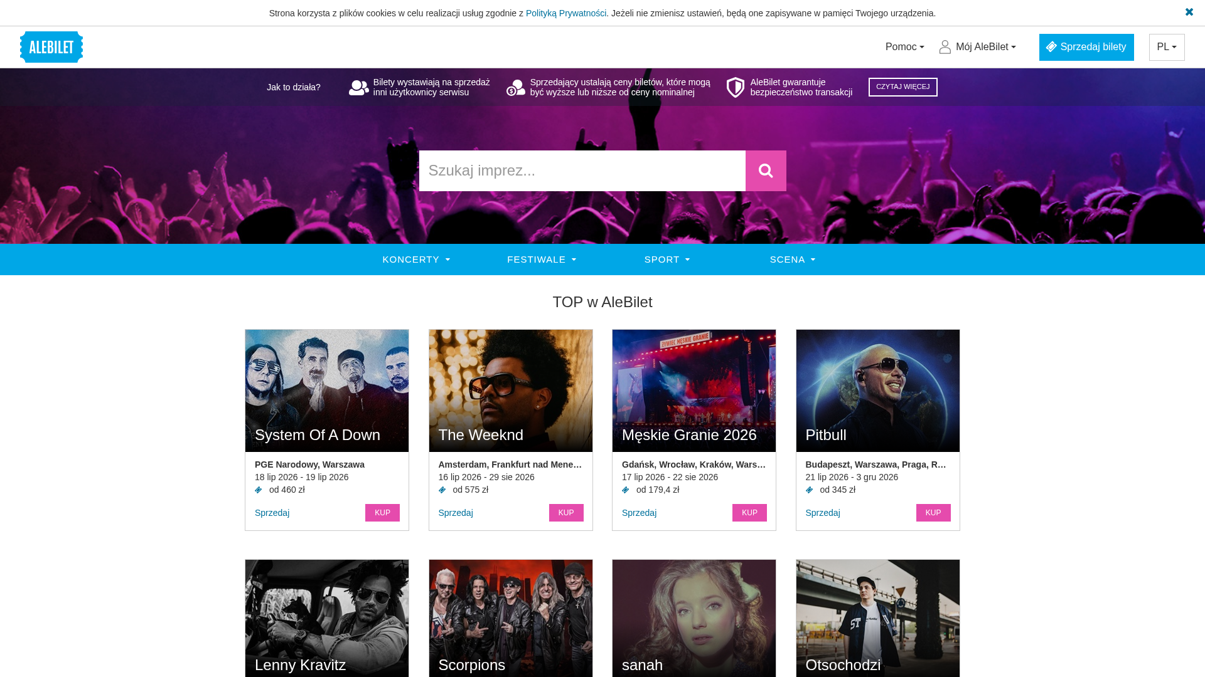
Task: Click date text '16 lip 2026 - 29 sie 2026'
Action: pos(486,477)
